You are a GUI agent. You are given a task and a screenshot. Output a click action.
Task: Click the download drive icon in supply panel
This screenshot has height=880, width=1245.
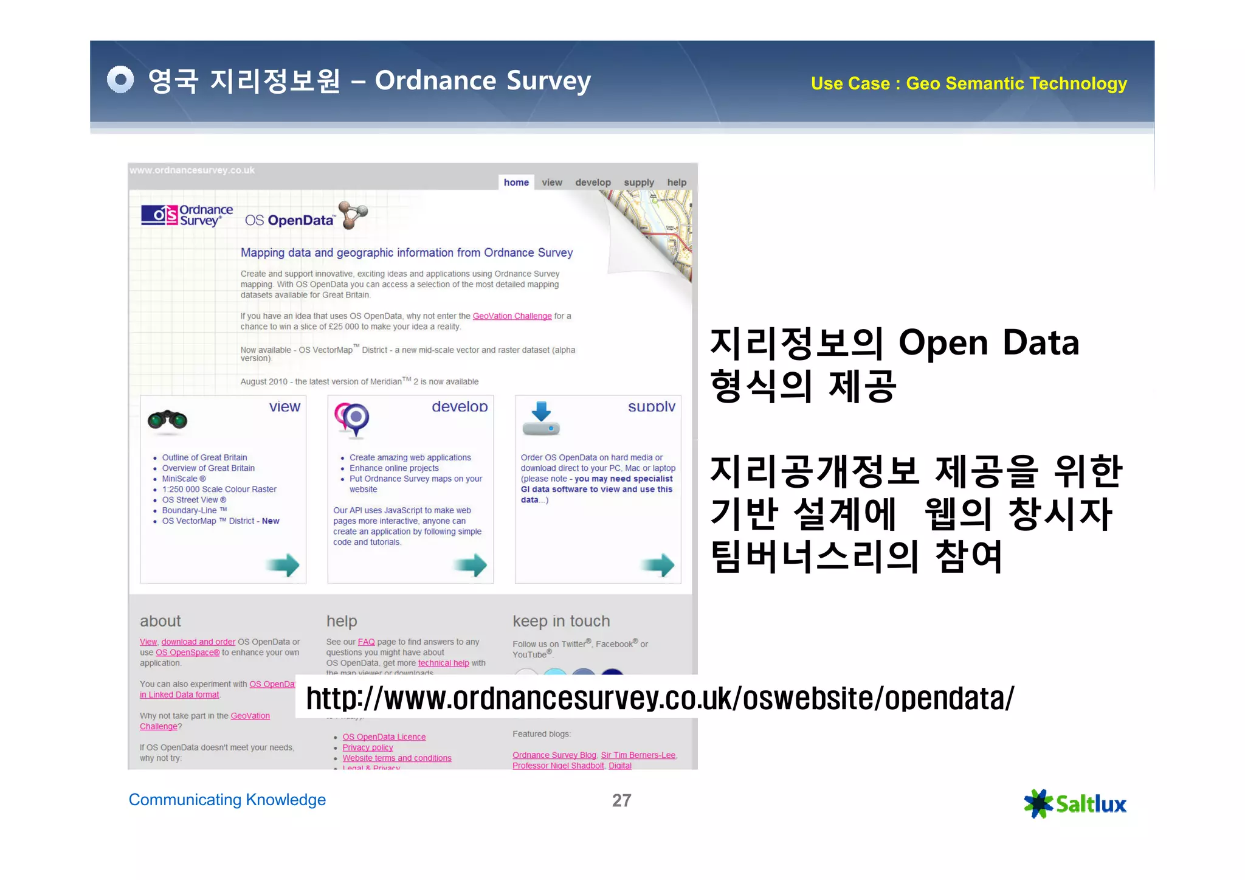coord(541,418)
